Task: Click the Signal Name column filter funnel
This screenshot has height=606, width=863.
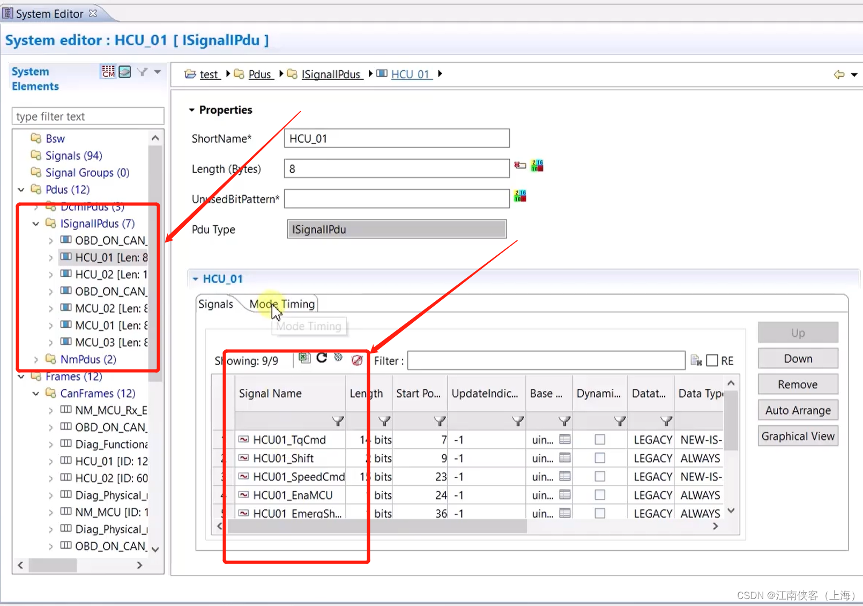Action: [x=338, y=421]
